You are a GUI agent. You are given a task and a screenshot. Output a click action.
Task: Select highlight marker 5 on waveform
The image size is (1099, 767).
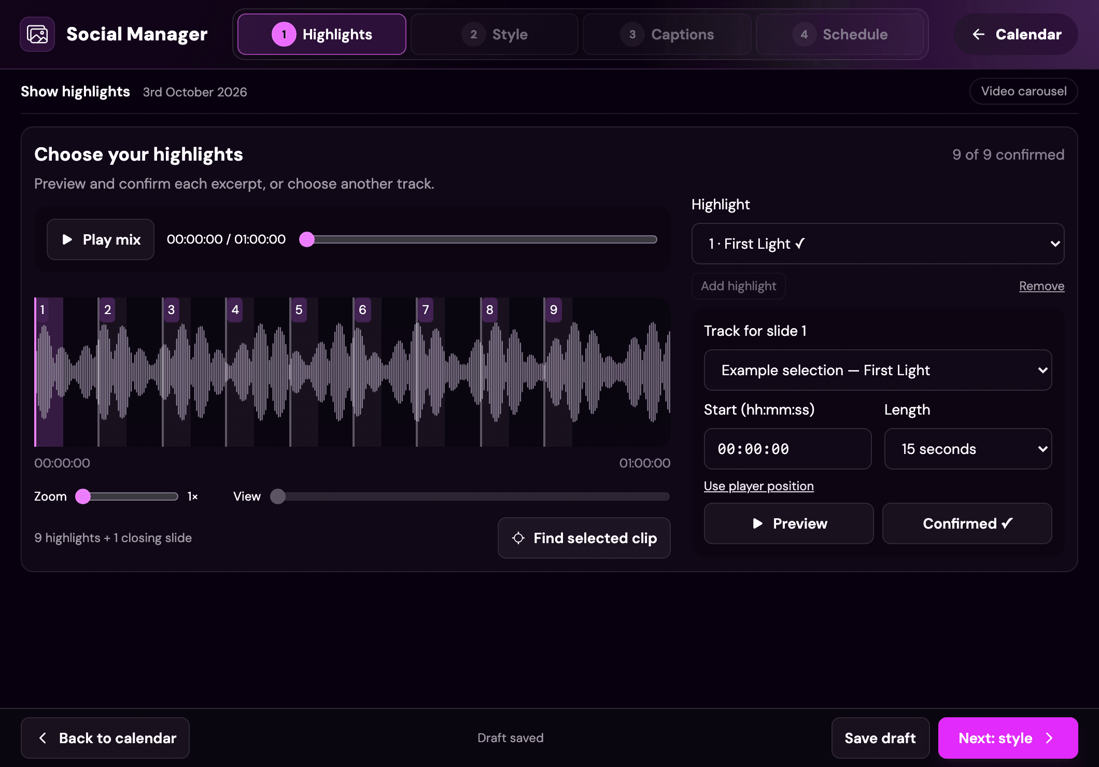click(299, 310)
